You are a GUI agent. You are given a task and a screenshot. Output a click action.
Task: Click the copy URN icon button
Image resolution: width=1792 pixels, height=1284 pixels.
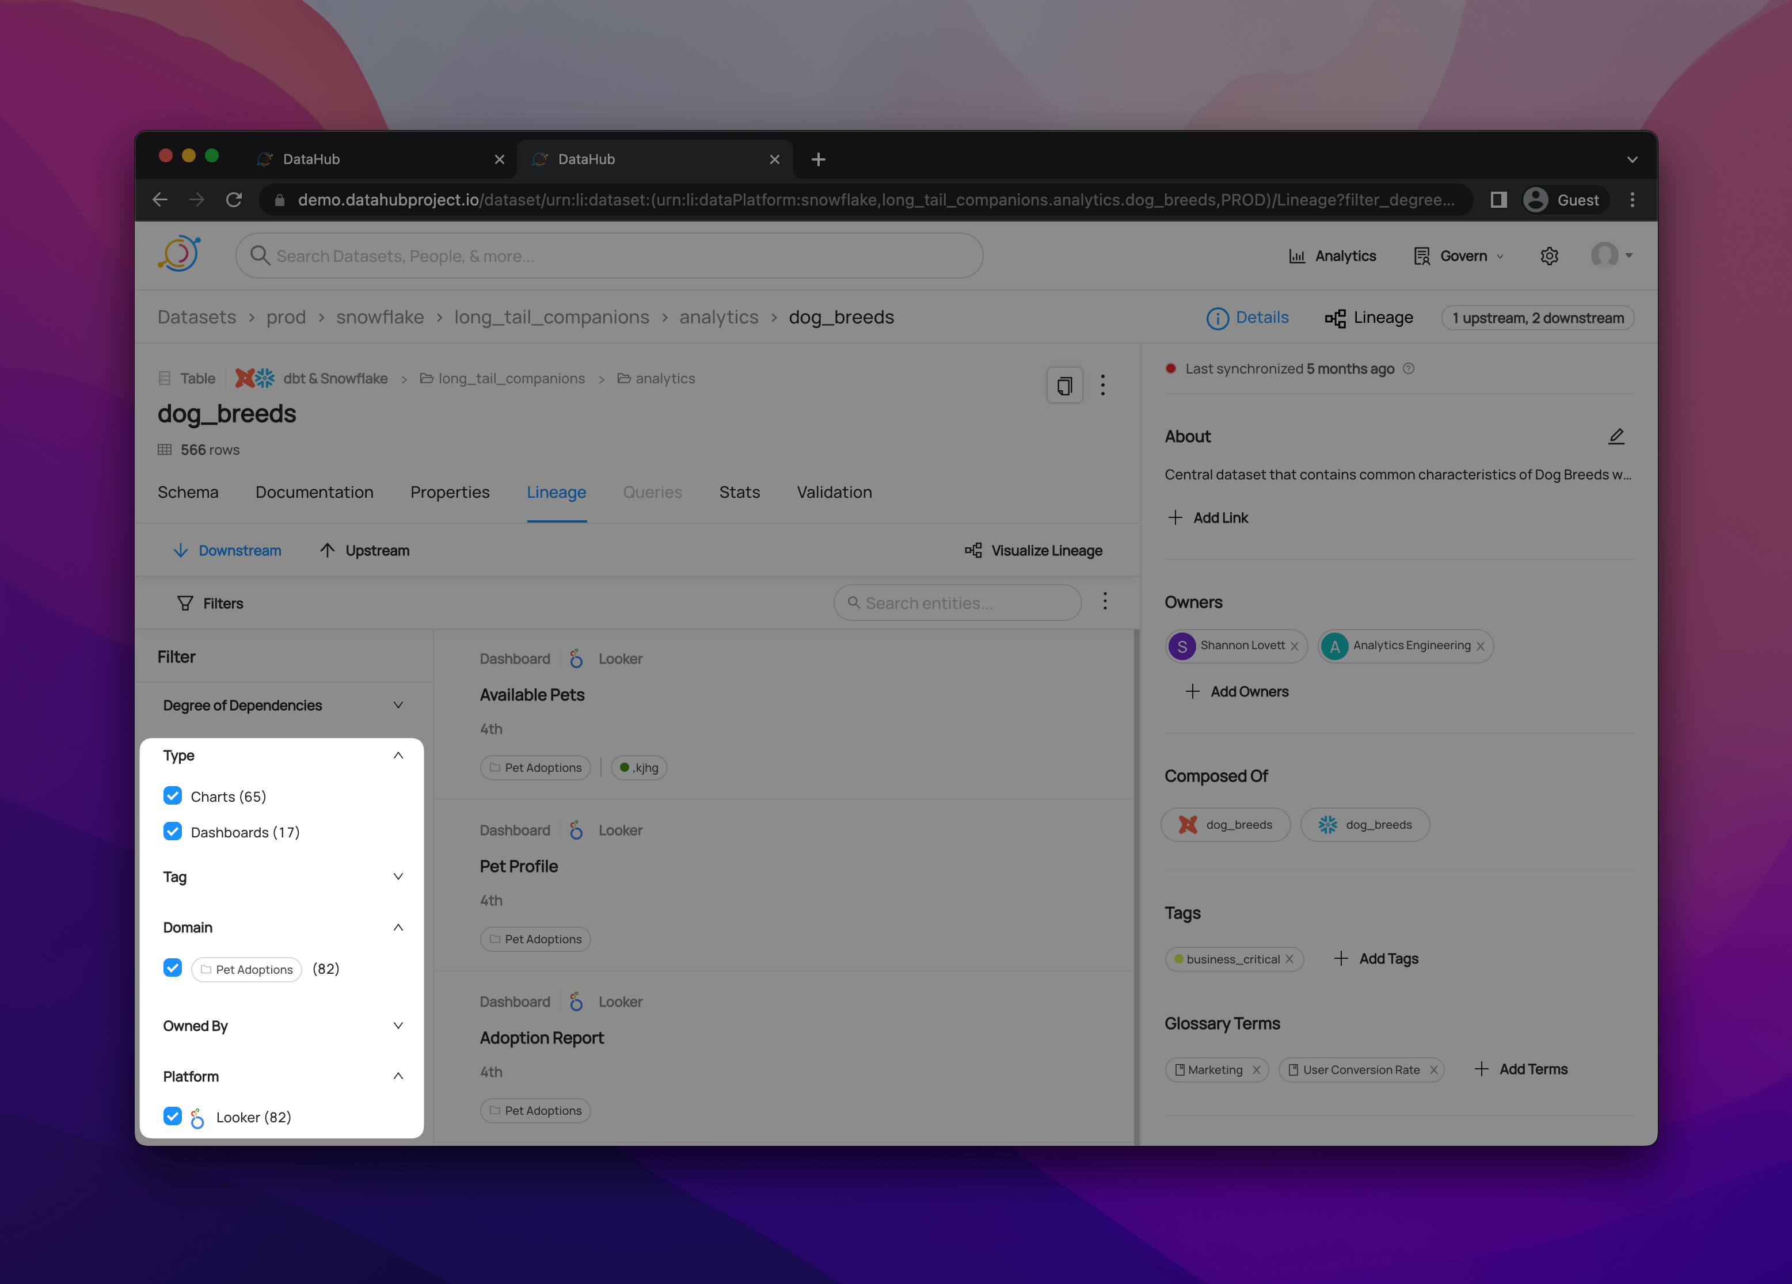coord(1064,386)
